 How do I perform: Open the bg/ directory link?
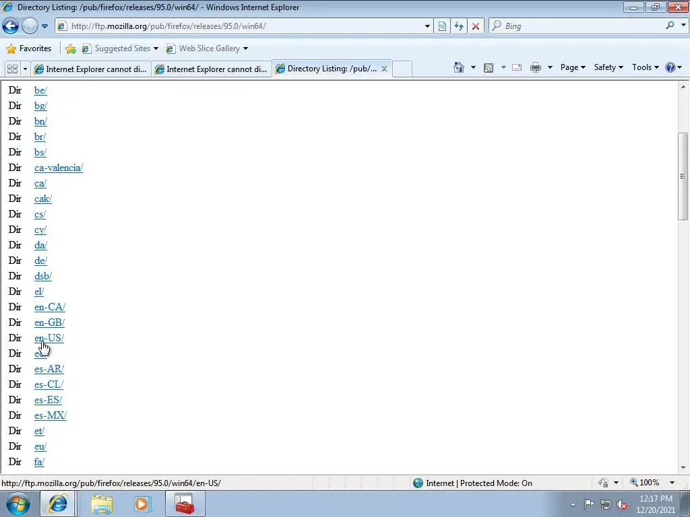coord(40,106)
